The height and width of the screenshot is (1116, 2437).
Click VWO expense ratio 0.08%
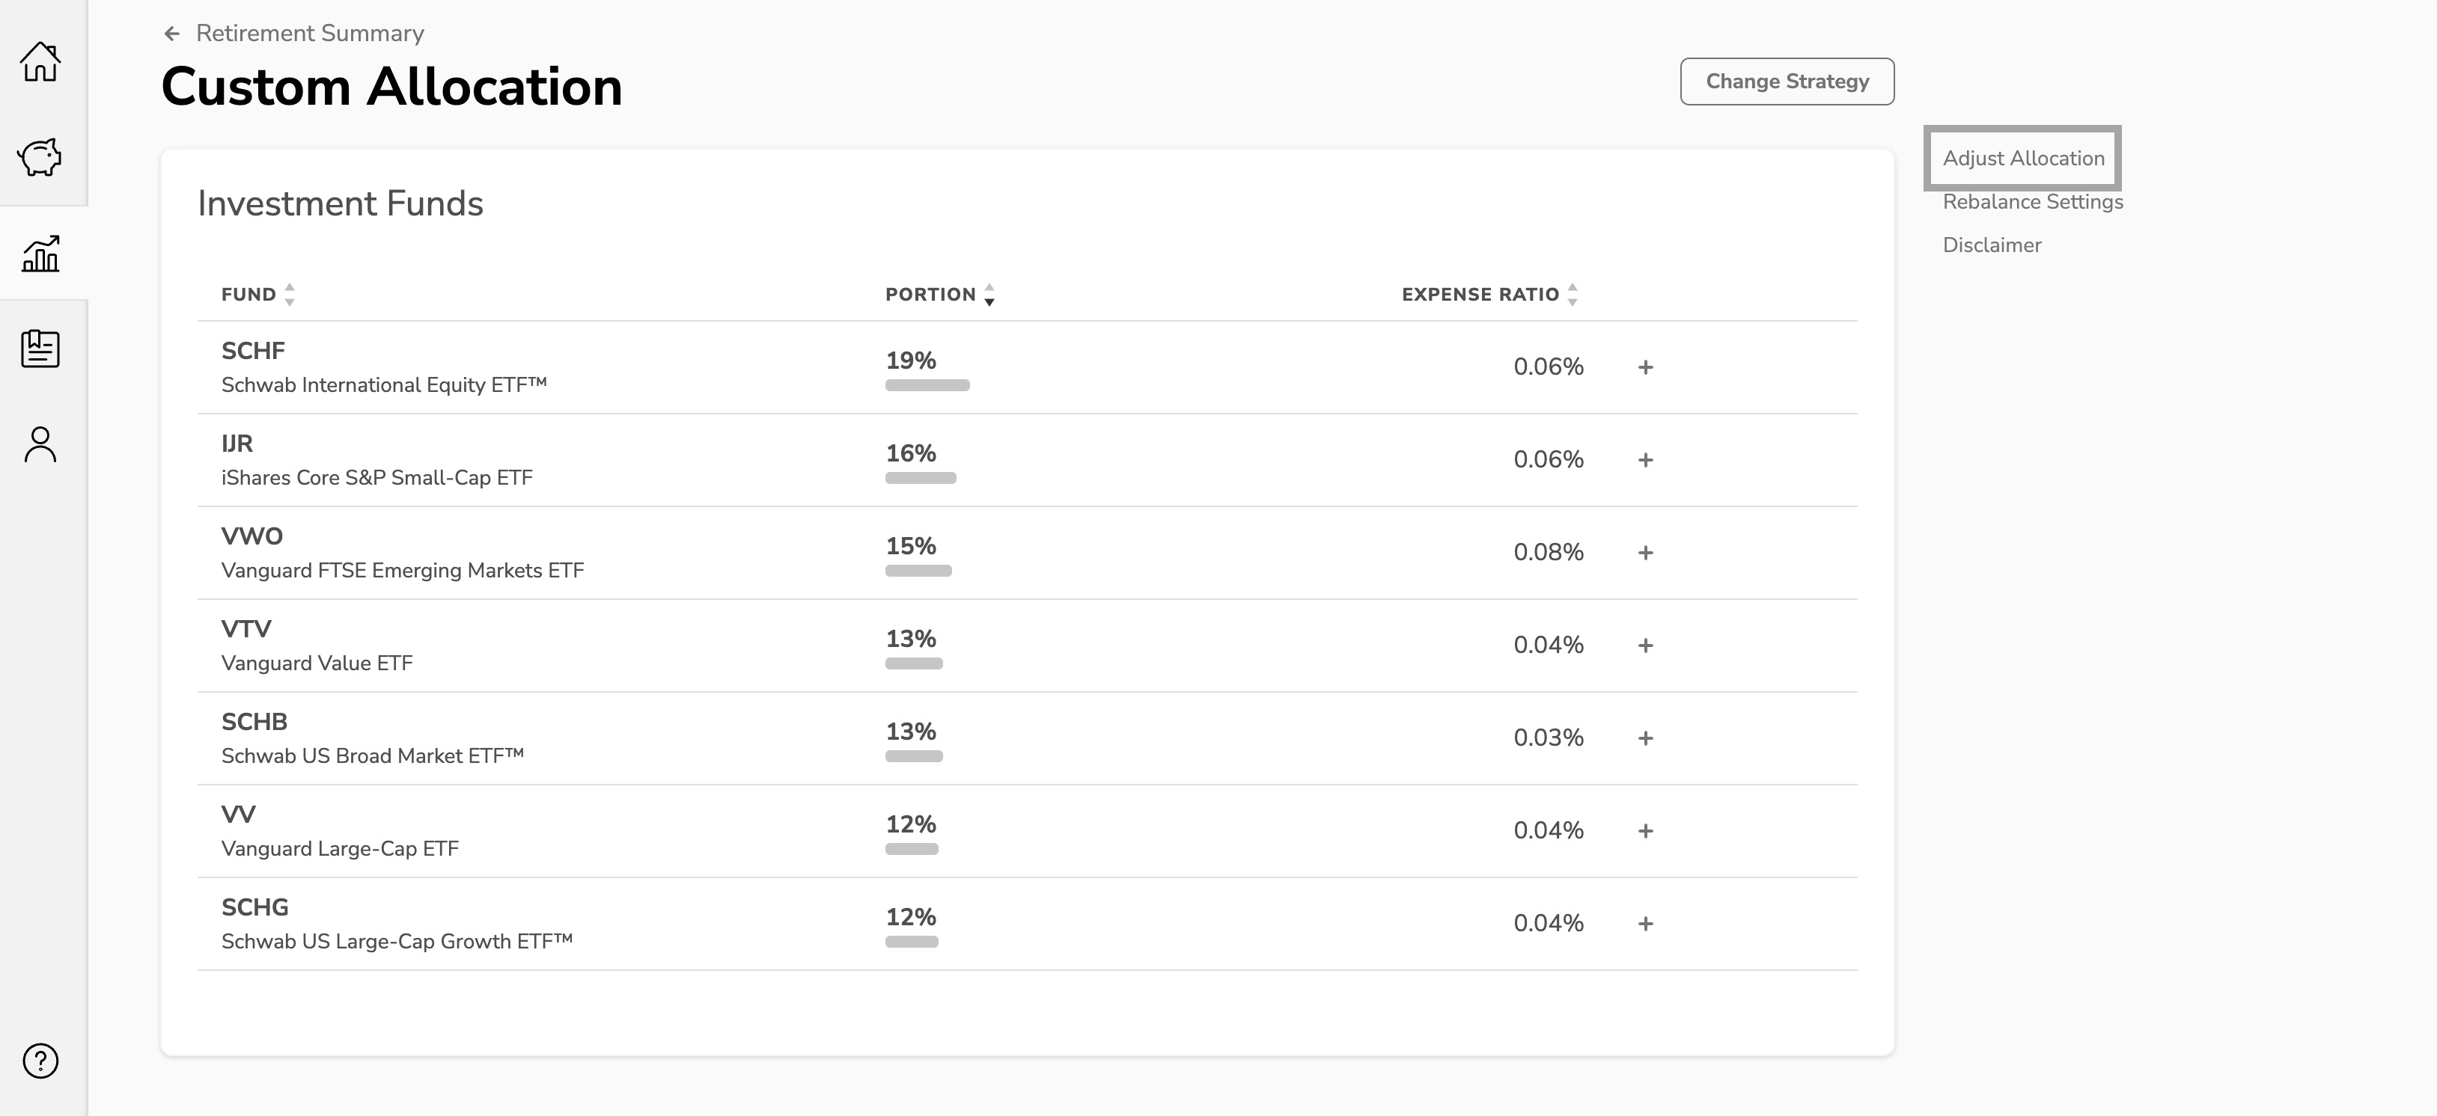(1548, 552)
